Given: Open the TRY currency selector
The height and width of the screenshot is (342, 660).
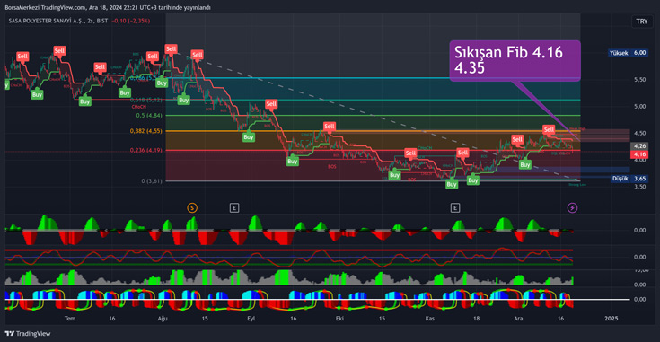Looking at the screenshot, I should pyautogui.click(x=641, y=22).
